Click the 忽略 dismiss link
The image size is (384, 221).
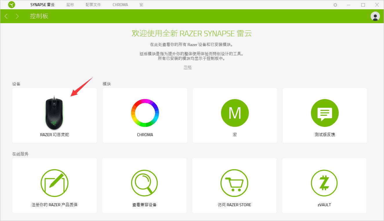pos(187,67)
